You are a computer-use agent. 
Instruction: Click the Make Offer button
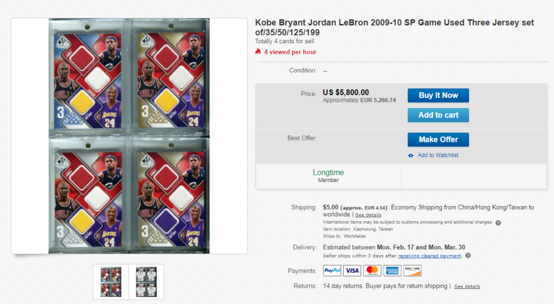(x=438, y=139)
